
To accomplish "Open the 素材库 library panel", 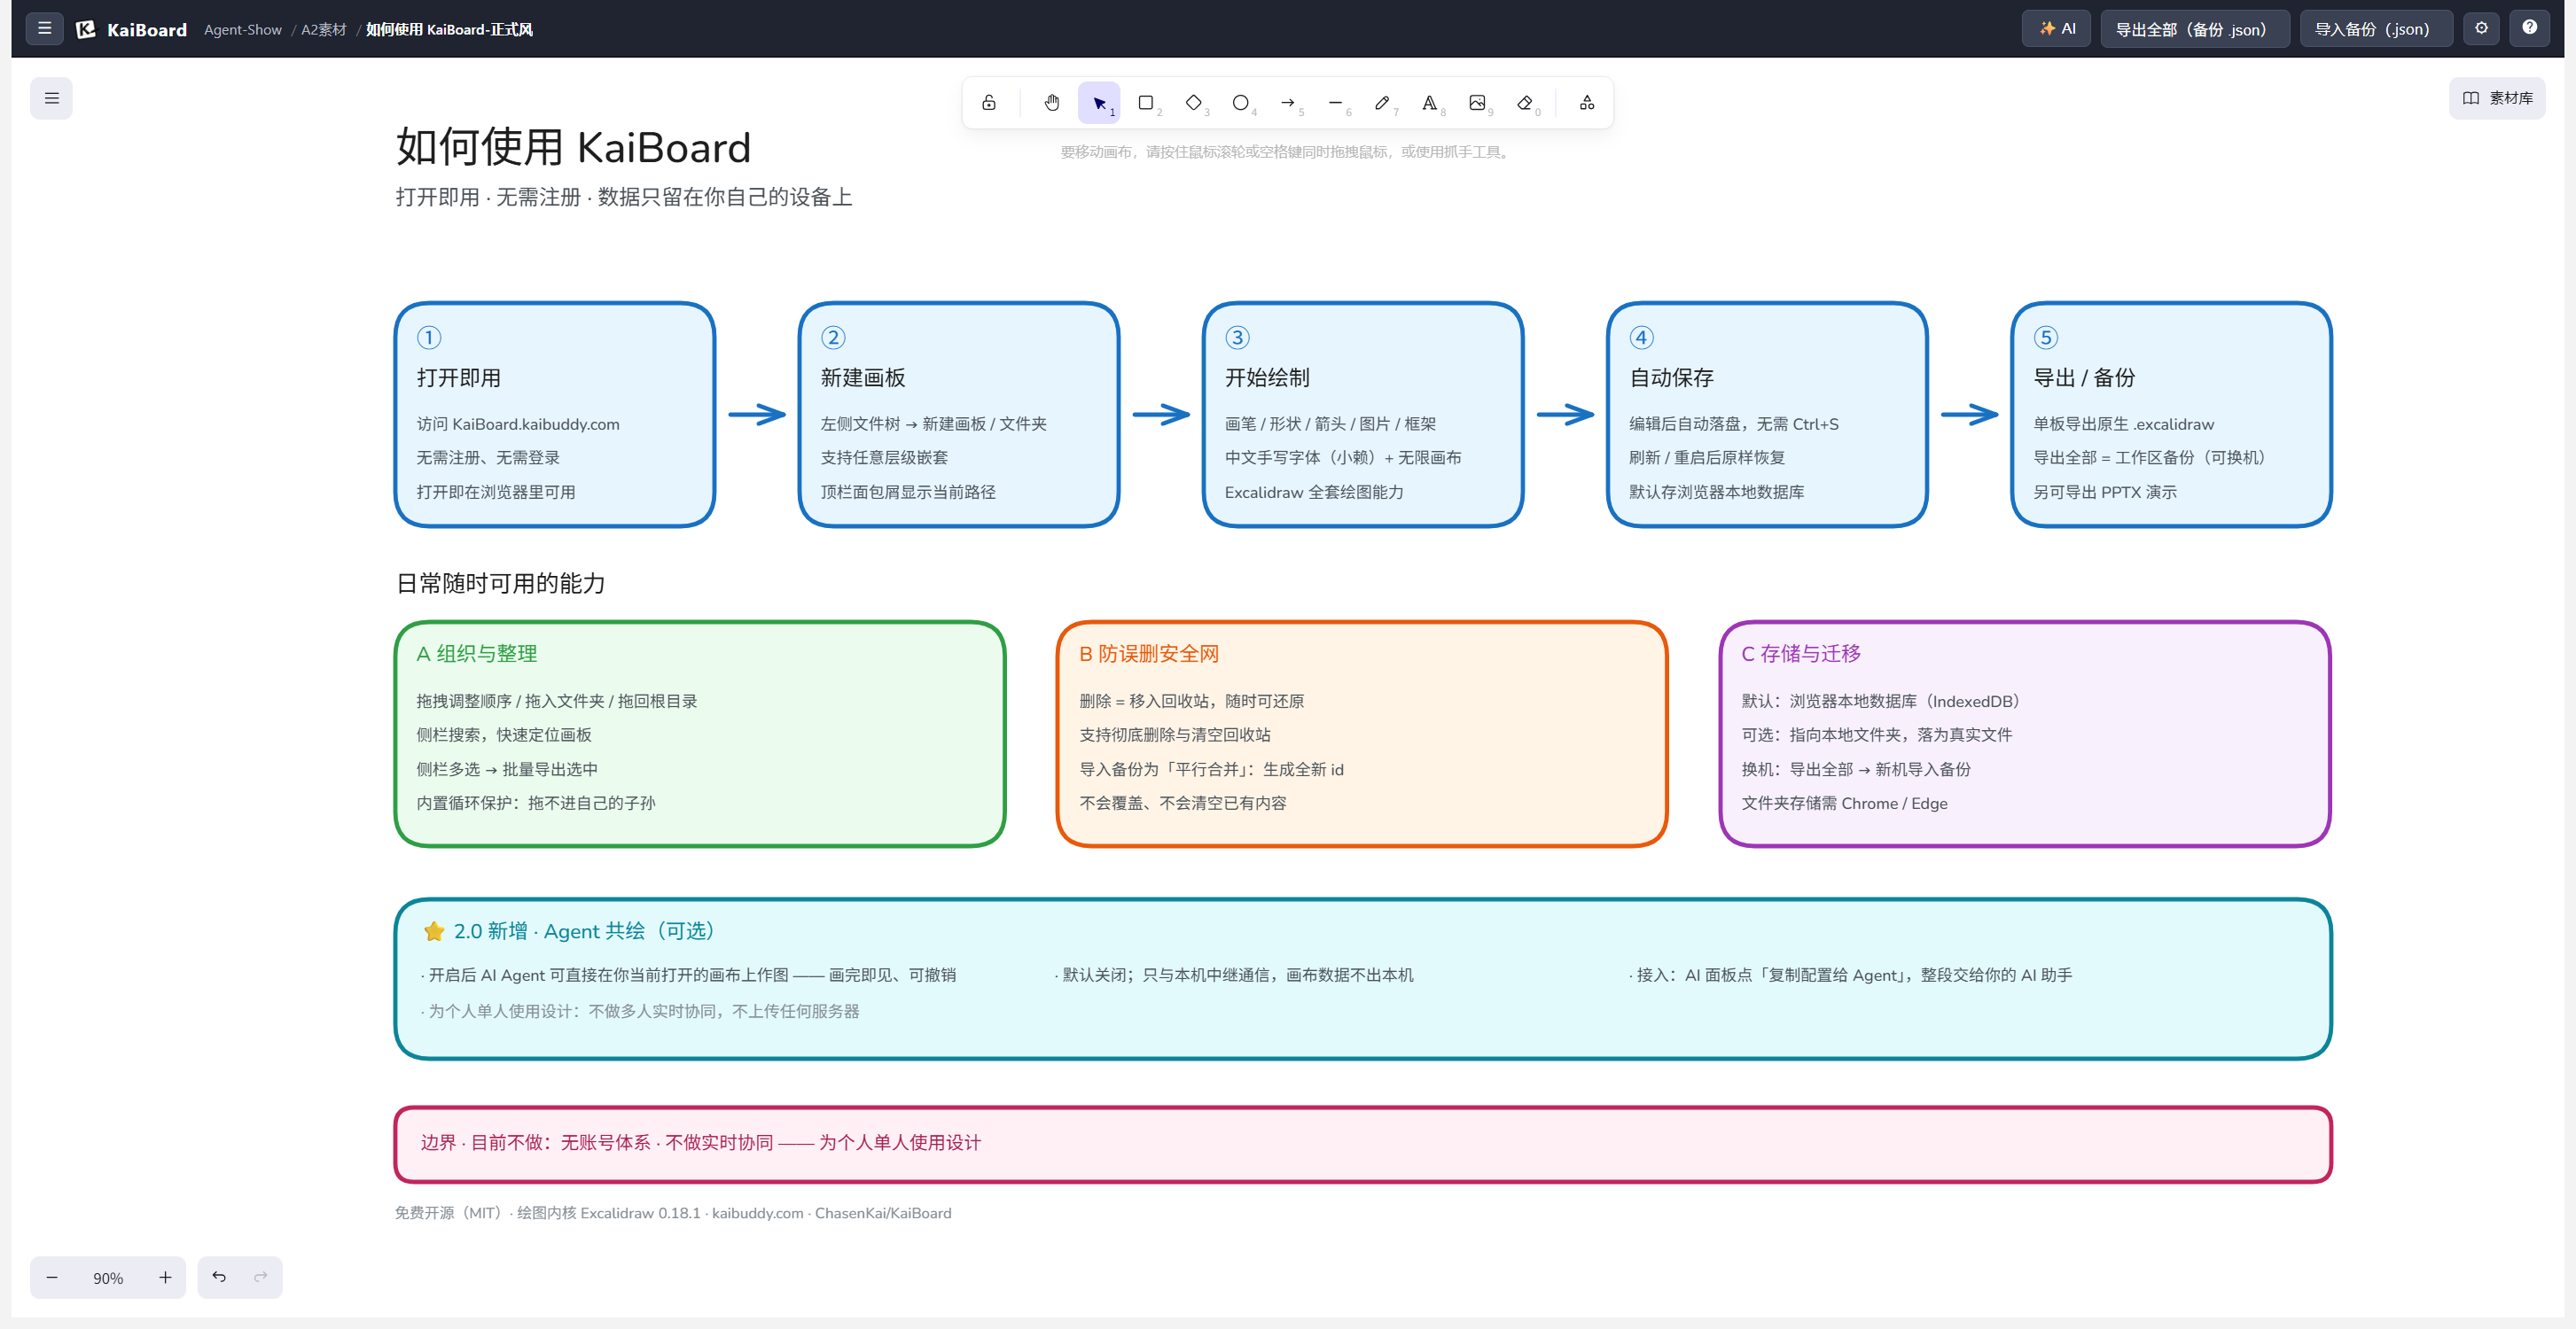I will coord(2496,98).
